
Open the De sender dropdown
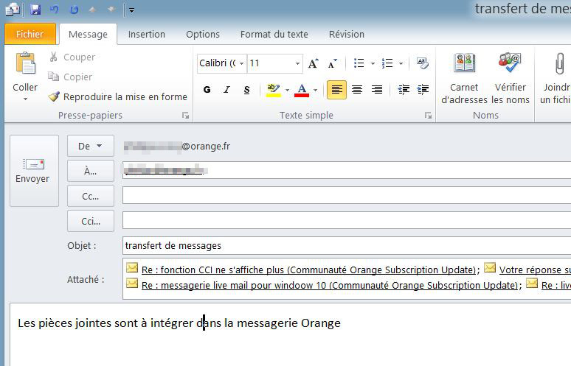[x=90, y=146]
